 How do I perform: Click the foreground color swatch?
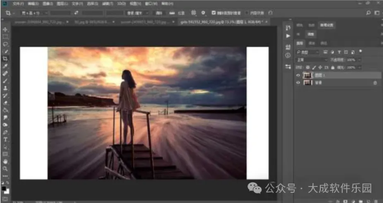[4, 187]
